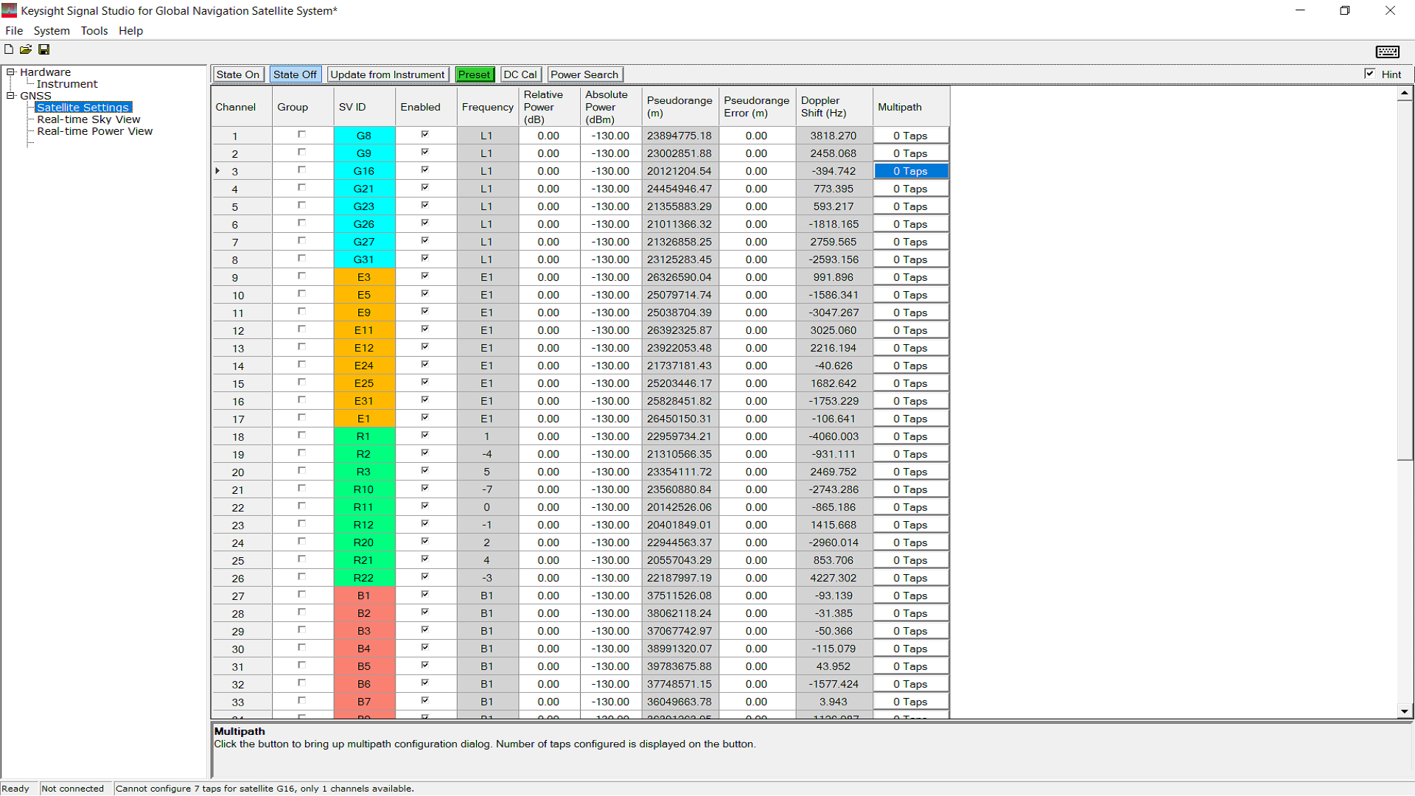Collapse the Hardware tree node

pyautogui.click(x=11, y=72)
